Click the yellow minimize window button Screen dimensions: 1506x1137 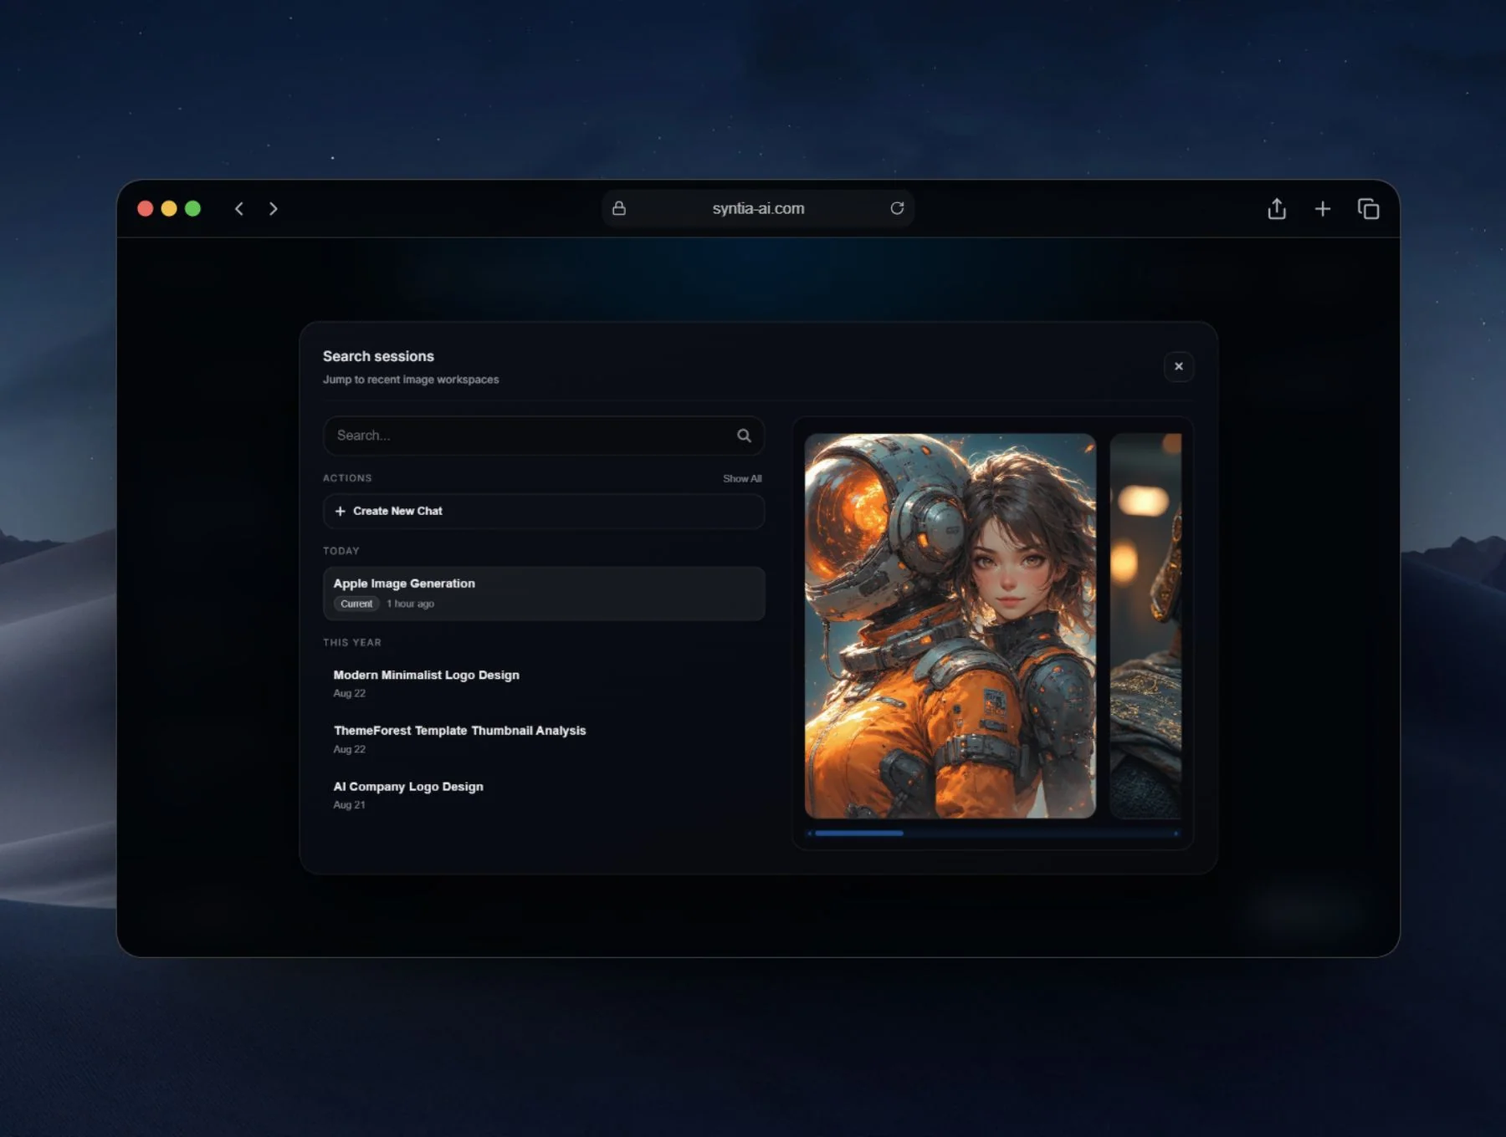[x=169, y=208]
